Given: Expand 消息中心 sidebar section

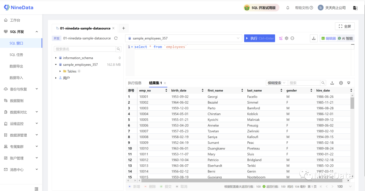Looking at the screenshot, I should pyautogui.click(x=36, y=169).
